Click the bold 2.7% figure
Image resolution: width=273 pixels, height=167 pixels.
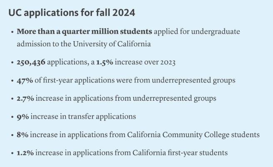pos(25,98)
